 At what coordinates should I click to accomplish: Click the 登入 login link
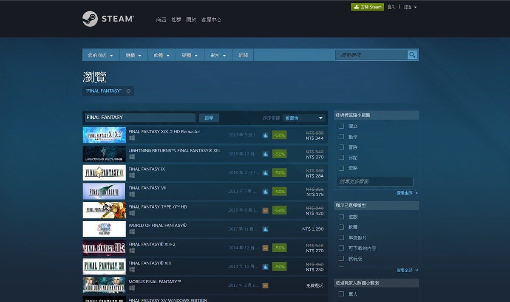pyautogui.click(x=391, y=7)
